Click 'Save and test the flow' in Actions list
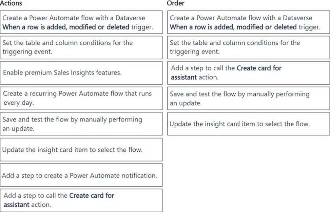This screenshot has width=330, height=212. pyautogui.click(x=81, y=124)
